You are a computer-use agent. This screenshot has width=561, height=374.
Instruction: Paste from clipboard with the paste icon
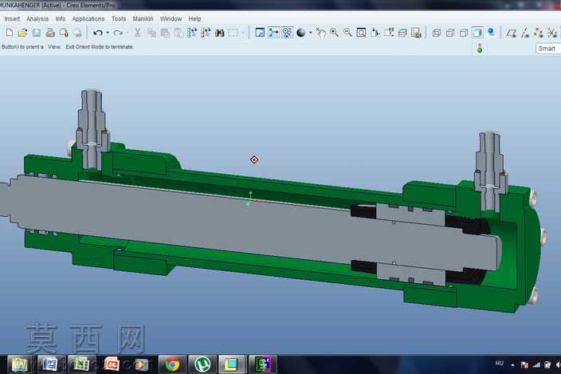coord(165,33)
